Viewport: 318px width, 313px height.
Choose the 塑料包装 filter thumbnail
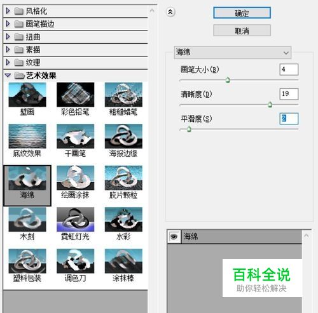click(x=27, y=261)
